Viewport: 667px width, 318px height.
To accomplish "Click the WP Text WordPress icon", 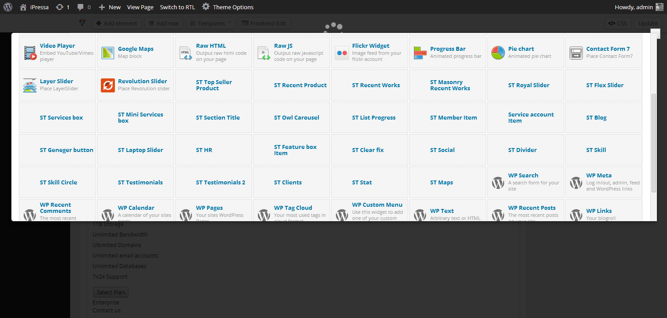I will click(420, 215).
